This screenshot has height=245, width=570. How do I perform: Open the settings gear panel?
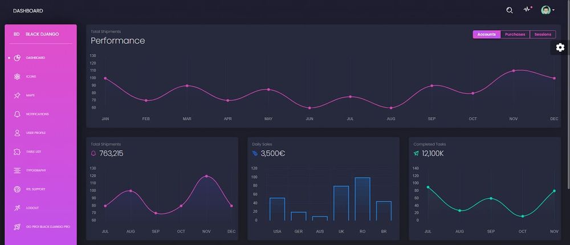coord(560,47)
